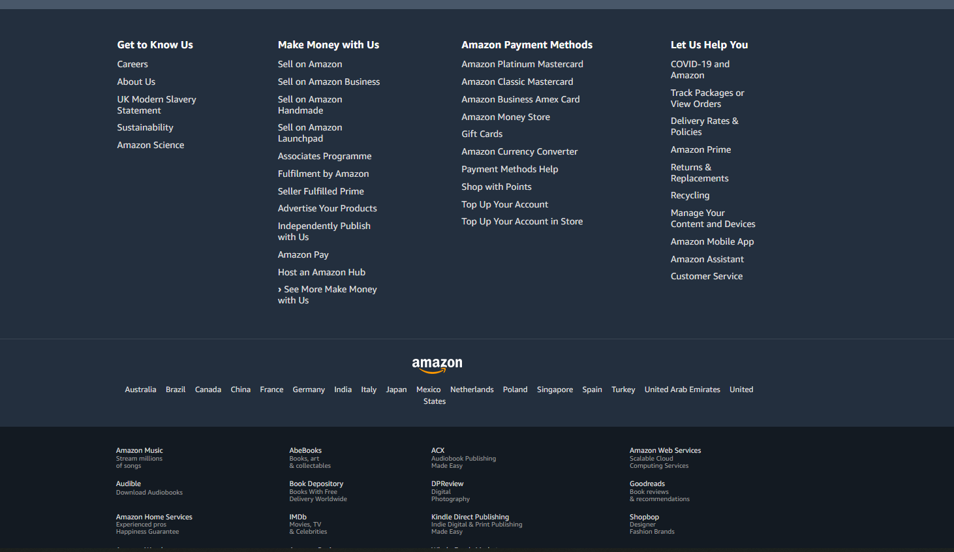The height and width of the screenshot is (552, 954).
Task: Open the Careers link
Action: (x=132, y=64)
